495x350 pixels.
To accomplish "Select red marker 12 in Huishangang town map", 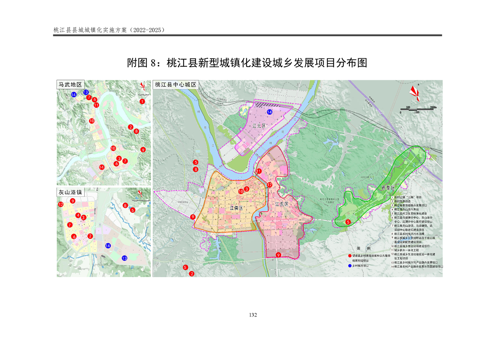I will [x=61, y=204].
